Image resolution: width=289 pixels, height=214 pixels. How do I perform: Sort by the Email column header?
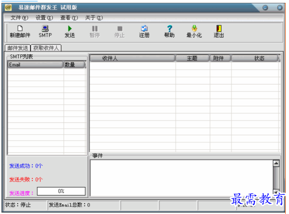[35, 65]
